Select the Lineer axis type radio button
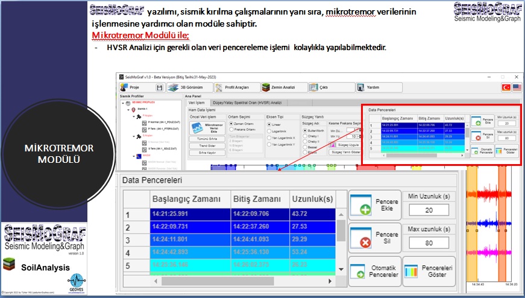This screenshot has height=298, width=525. tap(269, 124)
